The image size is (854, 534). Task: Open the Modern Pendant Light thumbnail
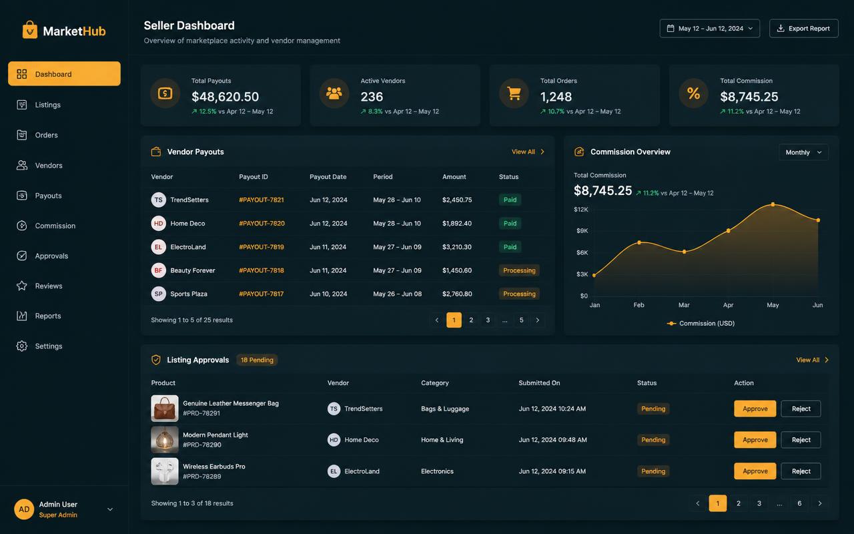click(x=165, y=440)
